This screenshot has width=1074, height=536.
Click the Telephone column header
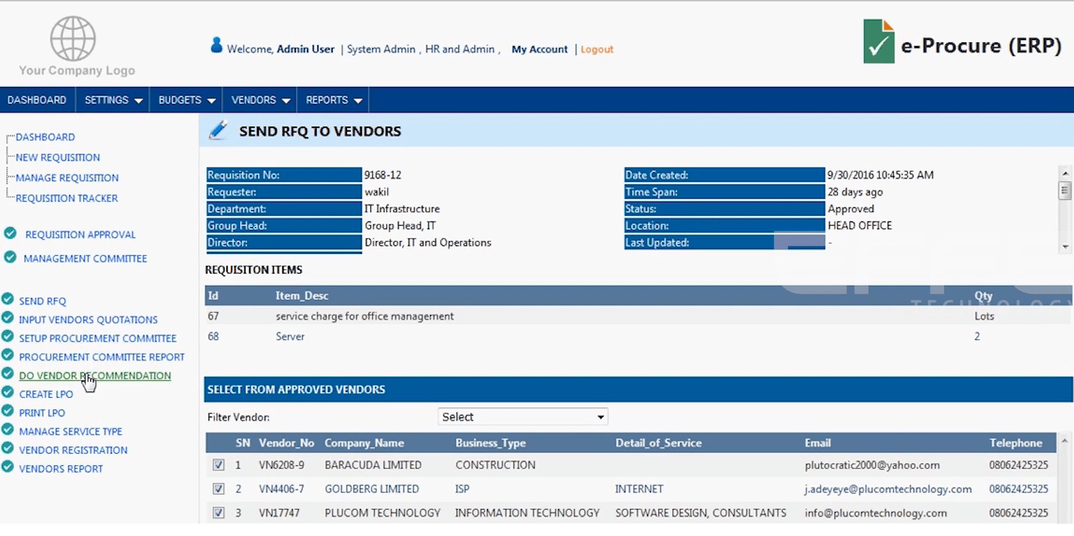click(x=1016, y=443)
